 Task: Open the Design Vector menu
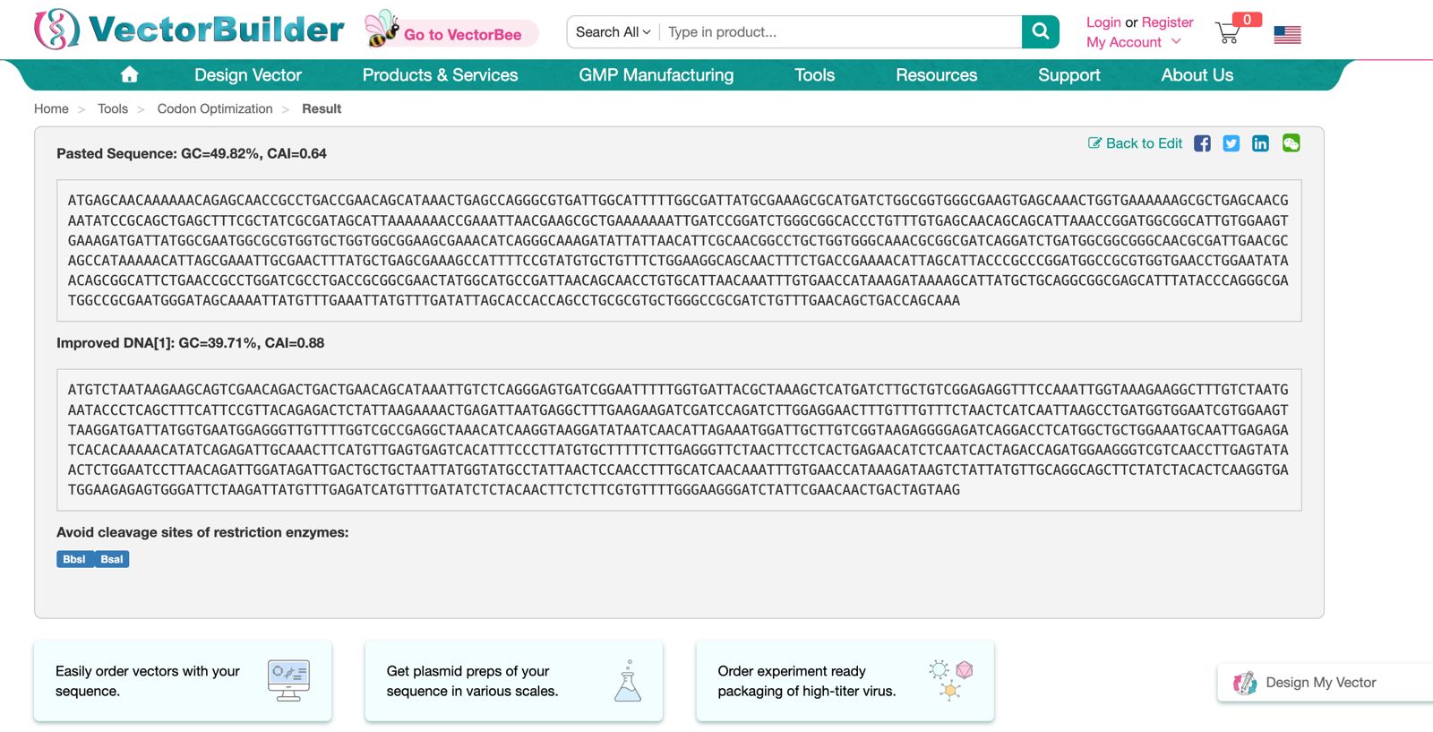(x=248, y=75)
